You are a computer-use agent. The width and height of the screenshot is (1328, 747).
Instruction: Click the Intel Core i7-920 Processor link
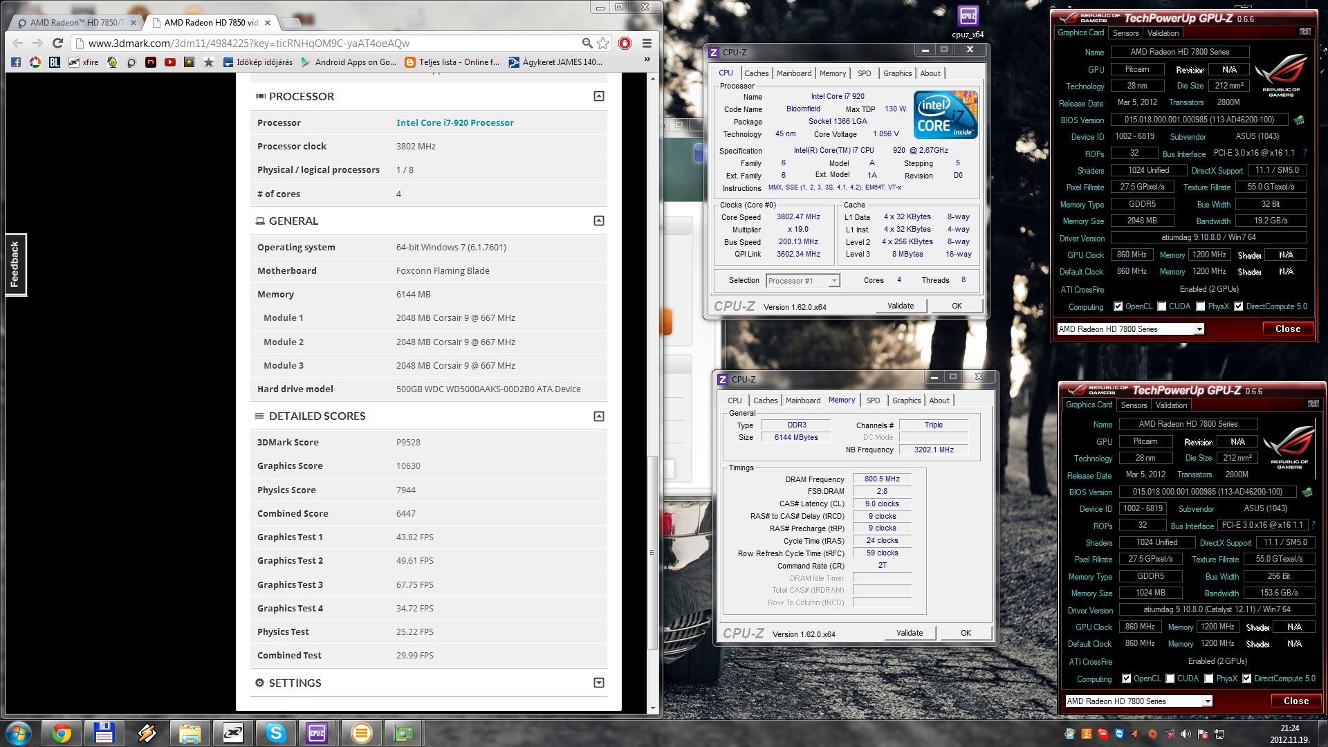click(454, 122)
